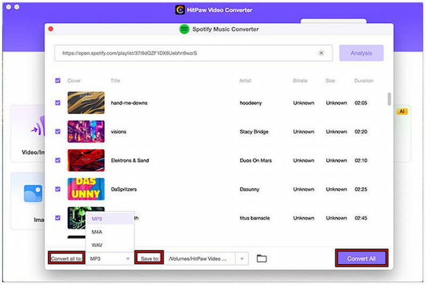
Task: Click duration 02:10 of Elektrons & Sand
Action: [361, 161]
